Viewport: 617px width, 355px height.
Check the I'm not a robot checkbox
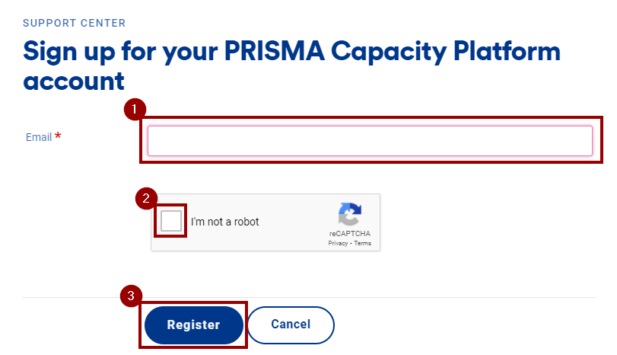coord(171,222)
